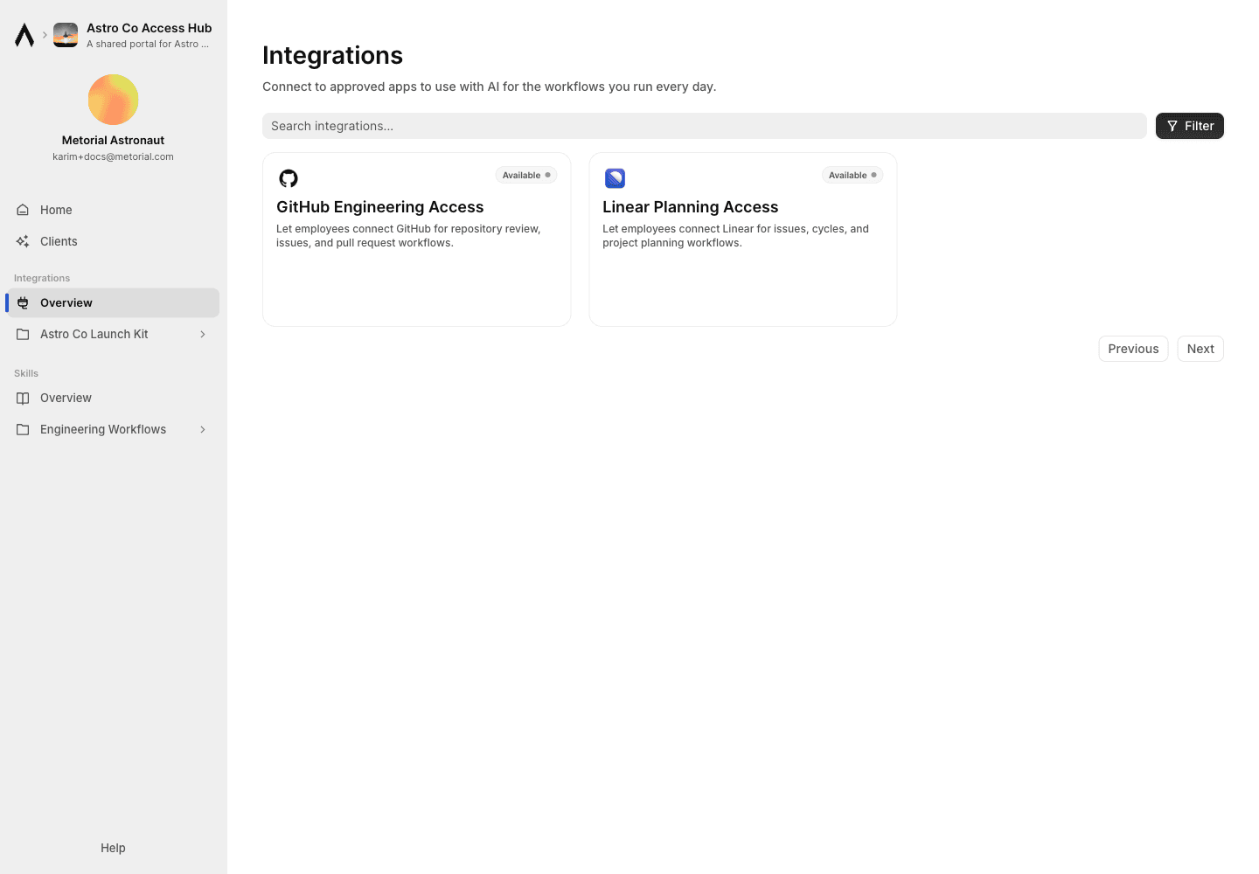Click the funnel icon on Filter button
The width and height of the screenshot is (1259, 874).
[1172, 126]
